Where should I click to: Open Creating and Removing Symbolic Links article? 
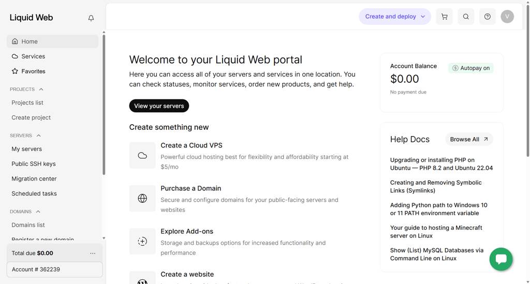pos(436,186)
